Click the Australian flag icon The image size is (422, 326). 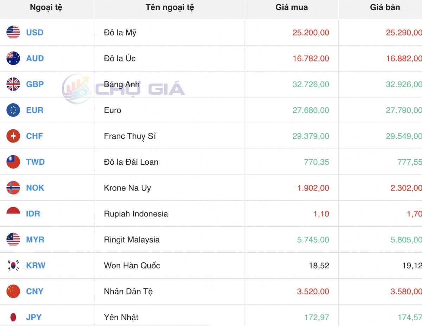[13, 58]
